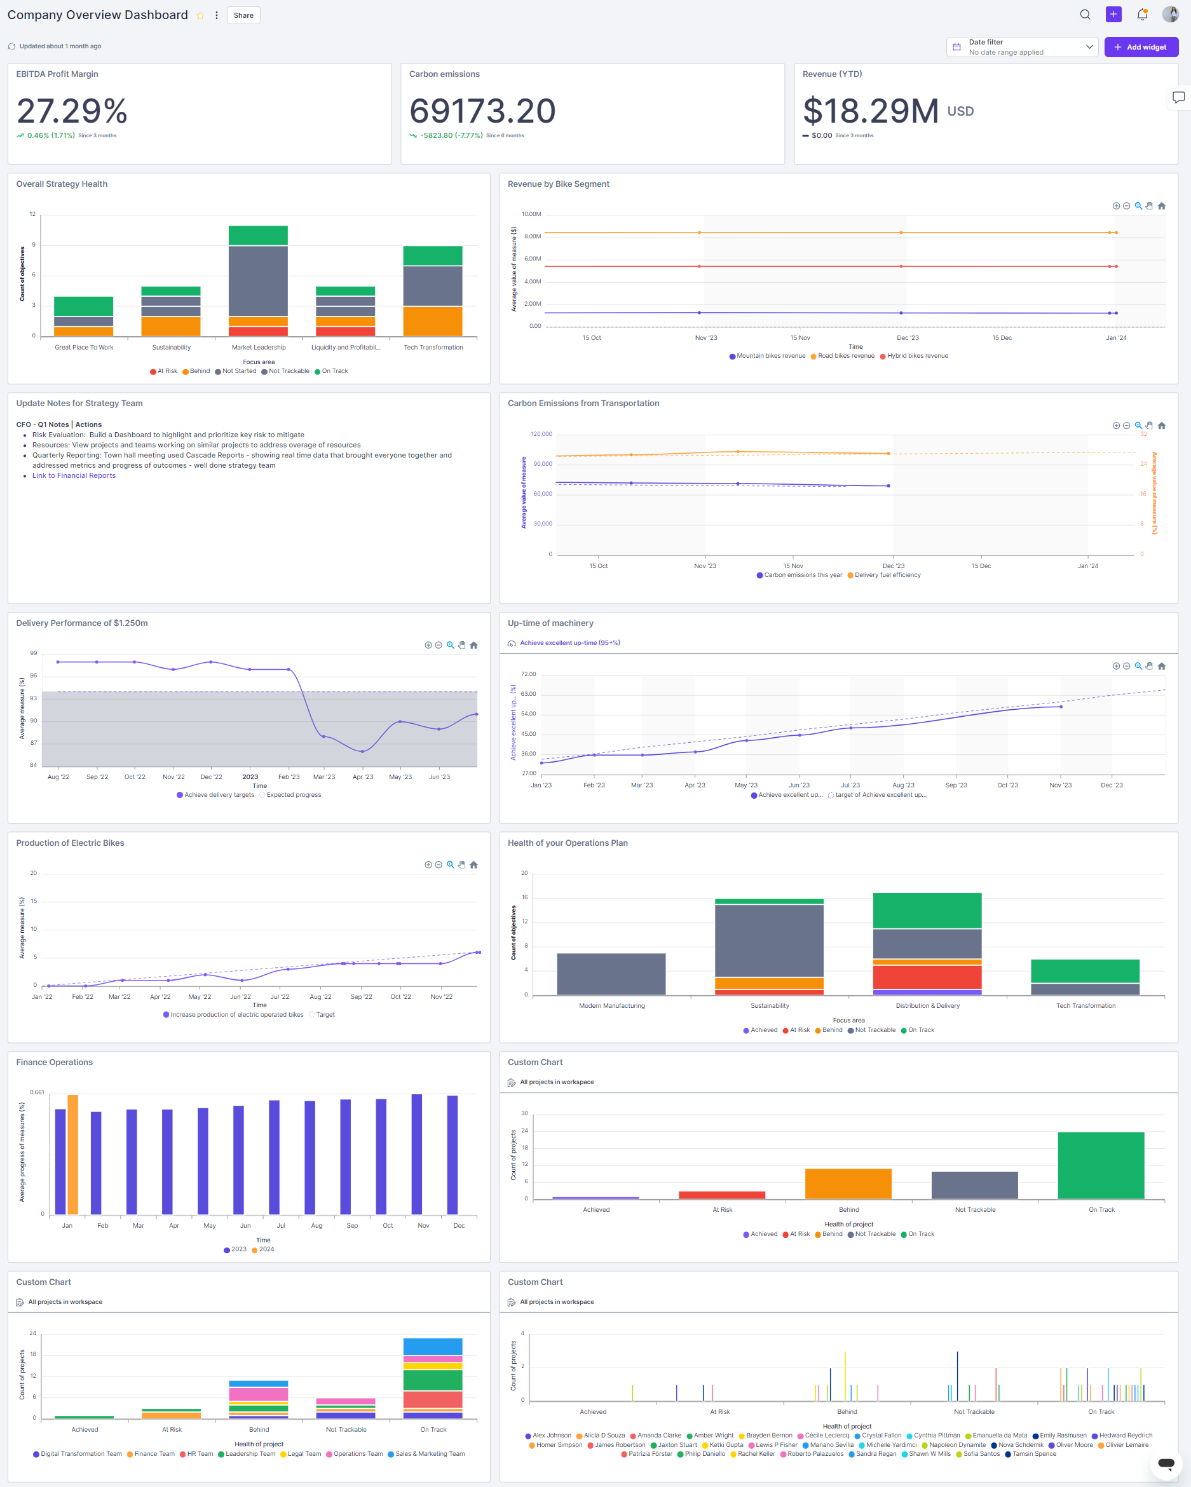The height and width of the screenshot is (1487, 1191).
Task: Open the notifications bell
Action: pyautogui.click(x=1141, y=15)
